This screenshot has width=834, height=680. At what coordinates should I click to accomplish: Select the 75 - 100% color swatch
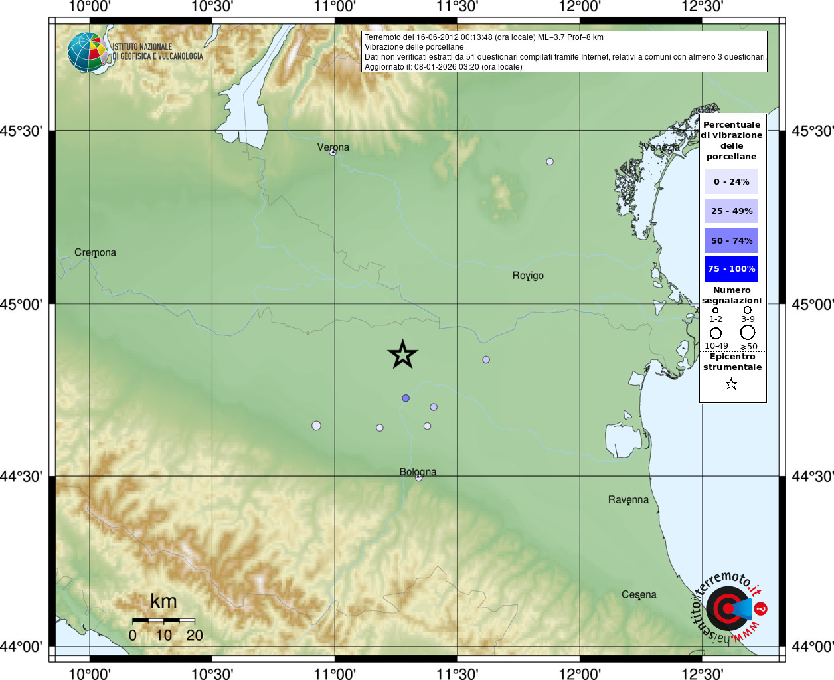732,269
